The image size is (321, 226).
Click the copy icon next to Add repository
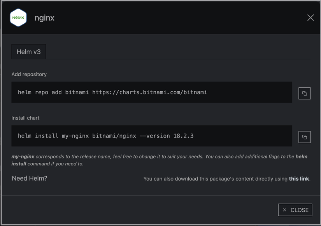[304, 93]
